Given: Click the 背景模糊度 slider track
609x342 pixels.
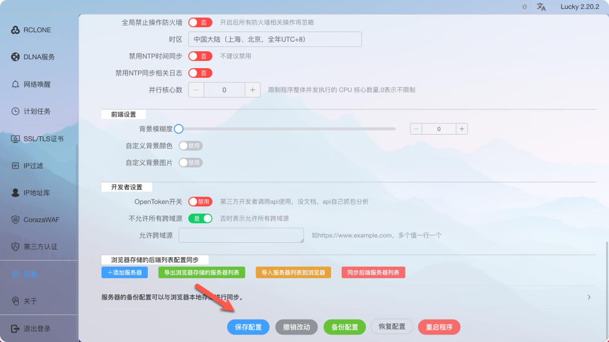Looking at the screenshot, I should pos(288,129).
